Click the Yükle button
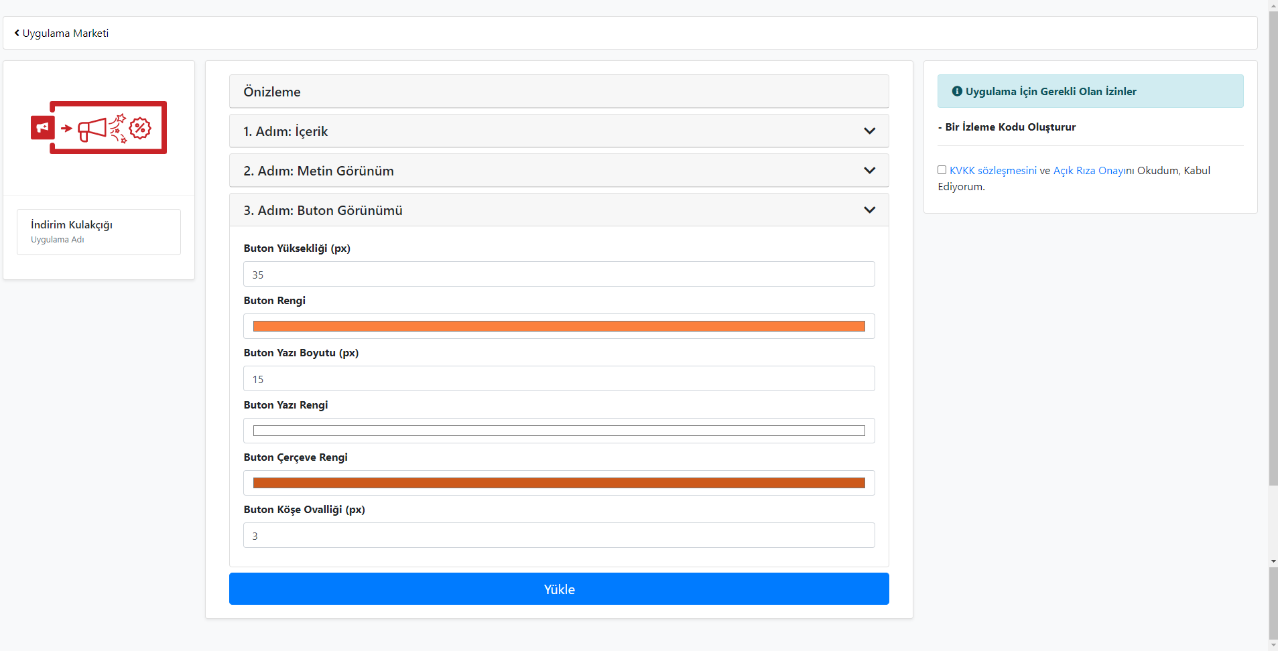Image resolution: width=1278 pixels, height=651 pixels. (x=559, y=589)
